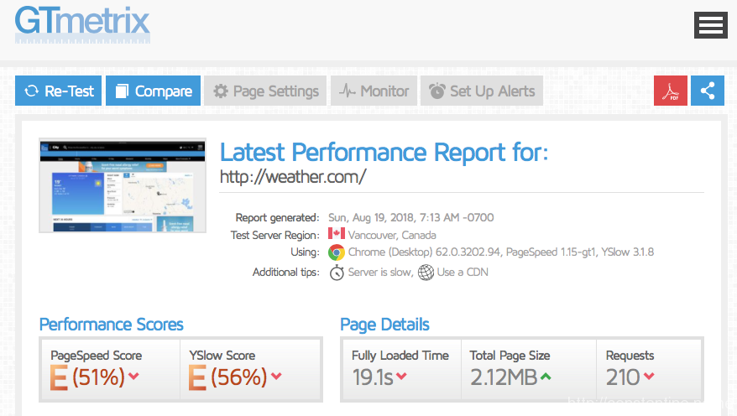Click the 'Latest Performance Report for:' heading
737x416 pixels.
click(384, 153)
